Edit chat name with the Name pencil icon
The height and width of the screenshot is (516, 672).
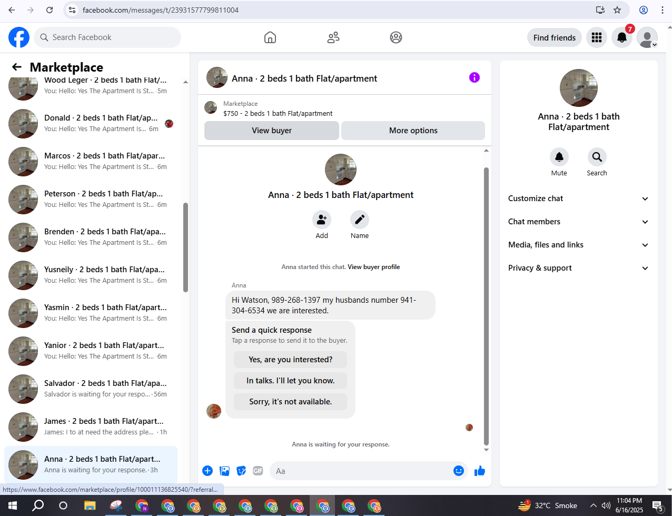pyautogui.click(x=360, y=220)
